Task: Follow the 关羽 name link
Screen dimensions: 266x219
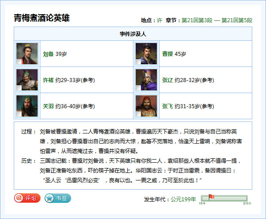Action: pyautogui.click(x=48, y=106)
